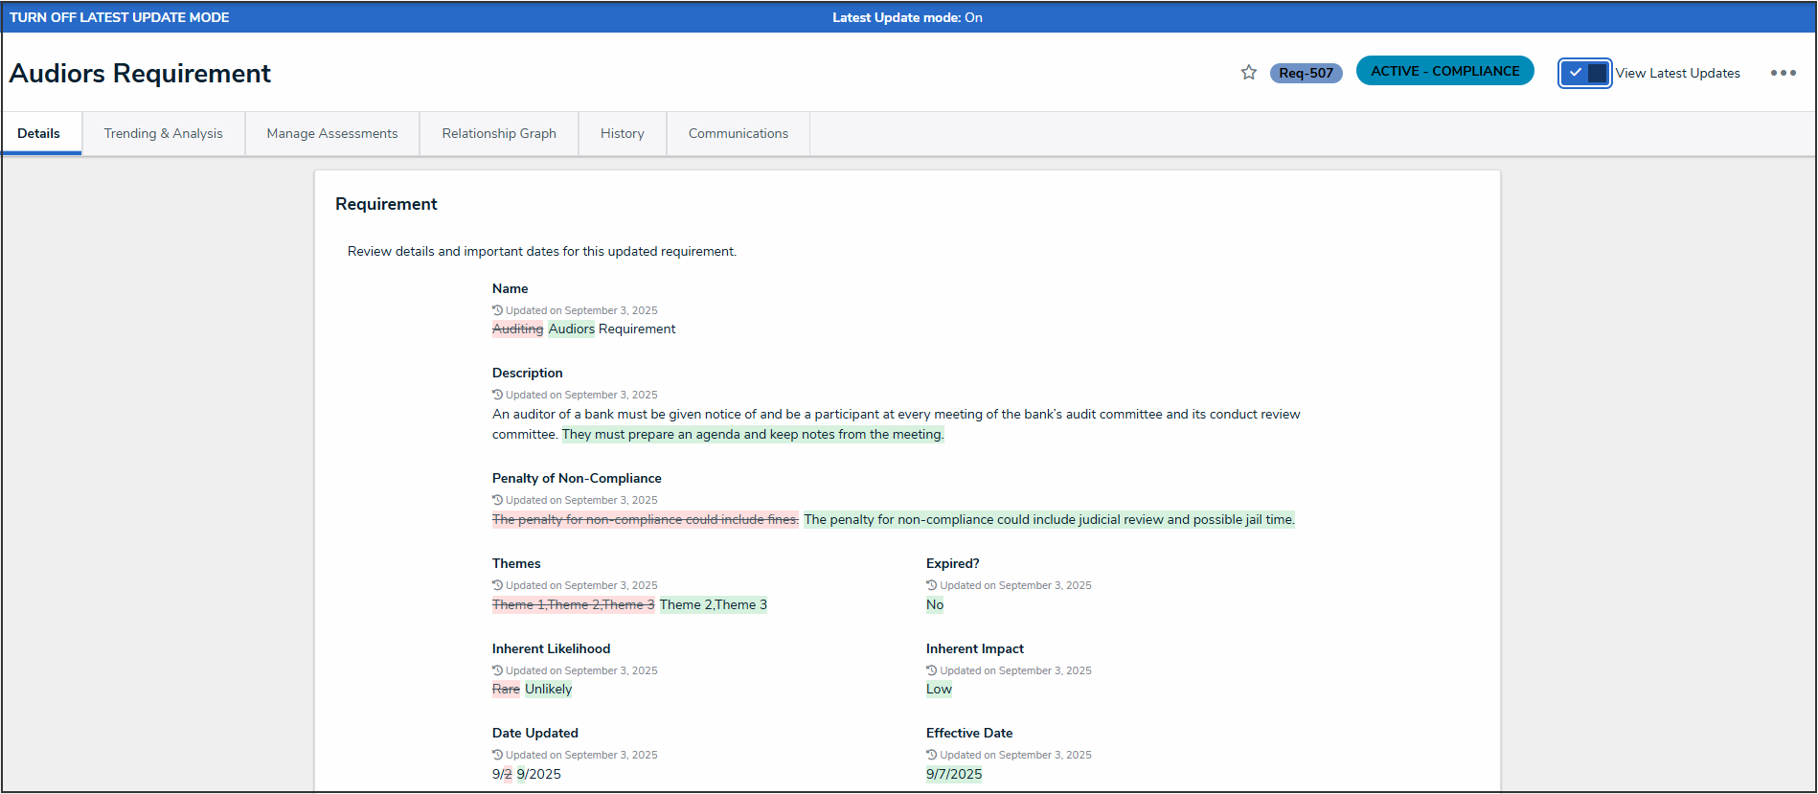Open the History tab
Image resolution: width=1818 pixels, height=794 pixels.
click(x=622, y=133)
